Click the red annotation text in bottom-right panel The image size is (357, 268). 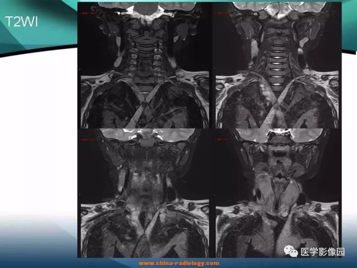pos(220,139)
